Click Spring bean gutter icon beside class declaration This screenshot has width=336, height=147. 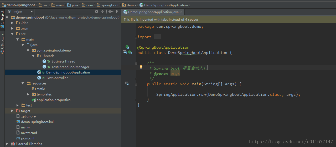(x=130, y=53)
